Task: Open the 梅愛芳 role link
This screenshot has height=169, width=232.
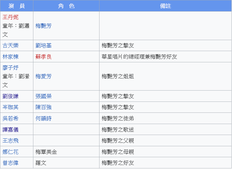Action: click(43, 76)
